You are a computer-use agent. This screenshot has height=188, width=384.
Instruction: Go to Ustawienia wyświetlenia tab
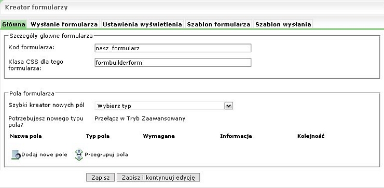[142, 24]
